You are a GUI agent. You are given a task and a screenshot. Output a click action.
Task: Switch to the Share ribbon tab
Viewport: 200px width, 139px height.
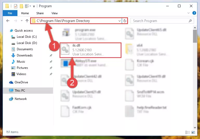click(40, 13)
